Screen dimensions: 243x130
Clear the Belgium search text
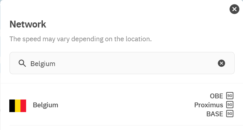pyautogui.click(x=221, y=63)
